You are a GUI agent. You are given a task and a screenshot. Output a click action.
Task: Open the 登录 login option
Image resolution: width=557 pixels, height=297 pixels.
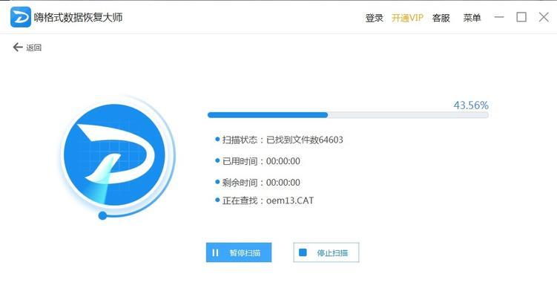[x=374, y=18]
